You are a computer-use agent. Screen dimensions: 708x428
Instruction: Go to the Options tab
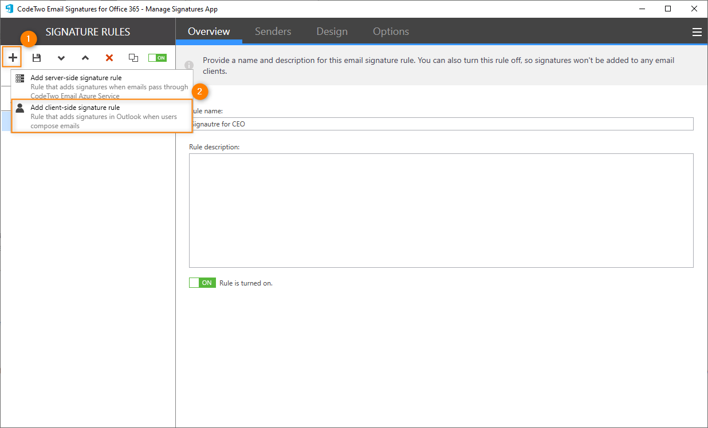tap(391, 31)
